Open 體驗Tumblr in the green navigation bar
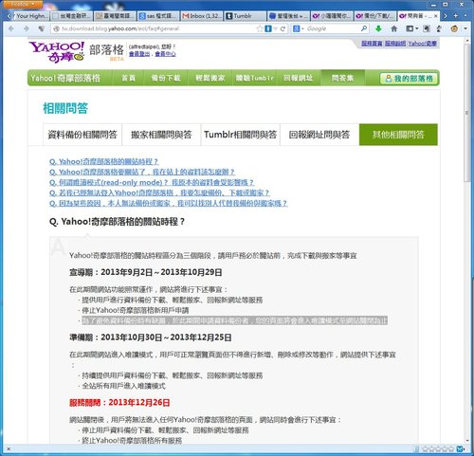Image resolution: width=474 pixels, height=456 pixels. pos(254,78)
